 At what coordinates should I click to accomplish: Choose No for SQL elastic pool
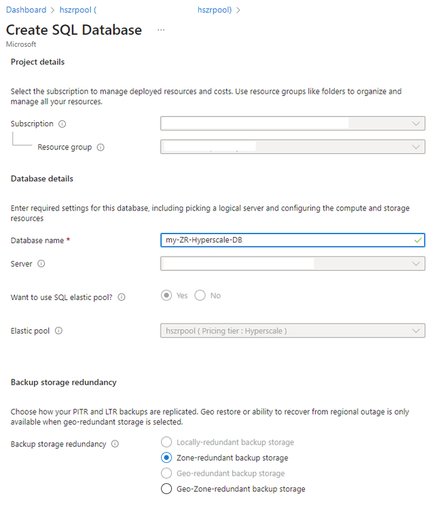200,296
